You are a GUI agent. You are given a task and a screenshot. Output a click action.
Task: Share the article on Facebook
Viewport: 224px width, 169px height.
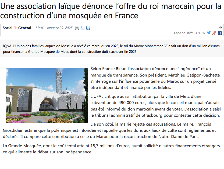tap(220, 33)
